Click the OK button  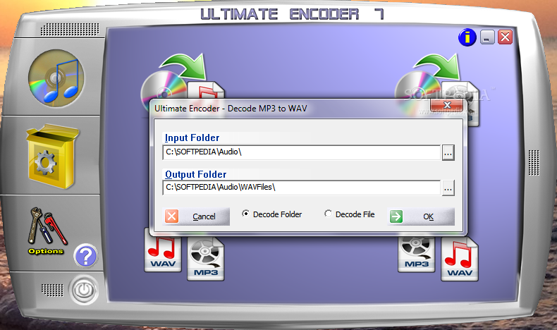point(421,216)
